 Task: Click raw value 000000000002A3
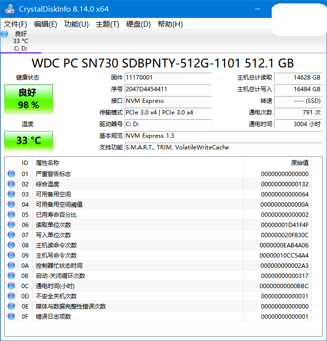(x=285, y=265)
